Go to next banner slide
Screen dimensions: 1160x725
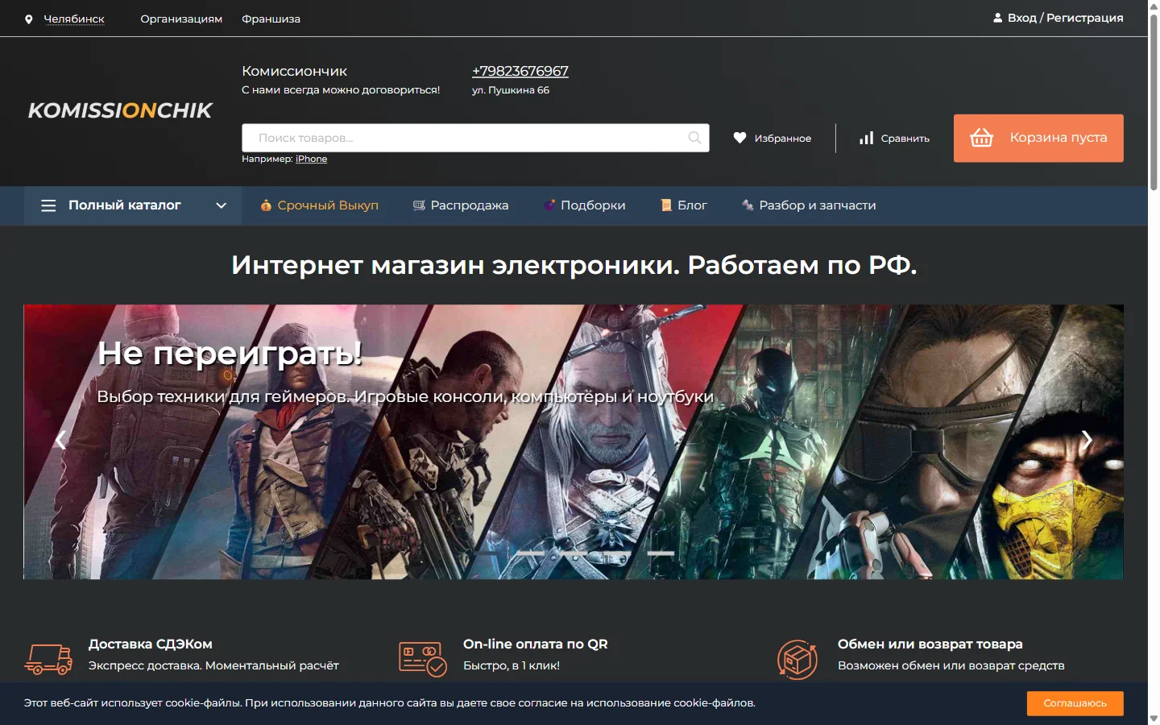[1087, 440]
